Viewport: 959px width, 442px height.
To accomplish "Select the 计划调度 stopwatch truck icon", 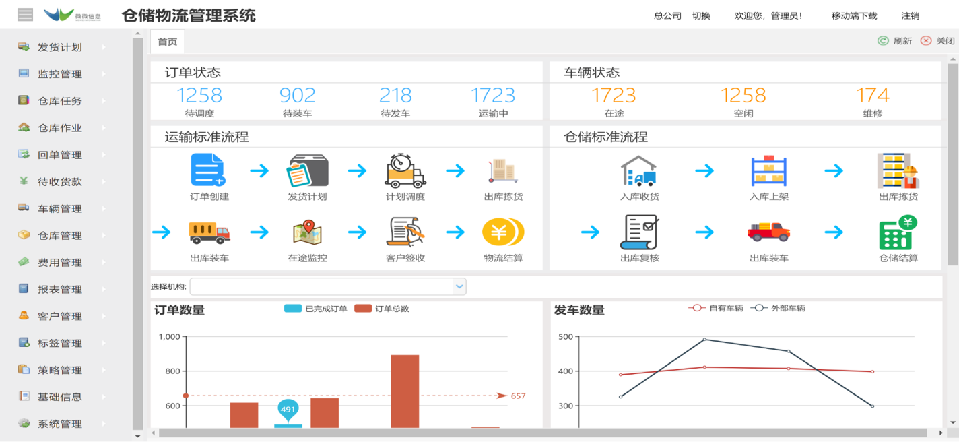I will (405, 170).
